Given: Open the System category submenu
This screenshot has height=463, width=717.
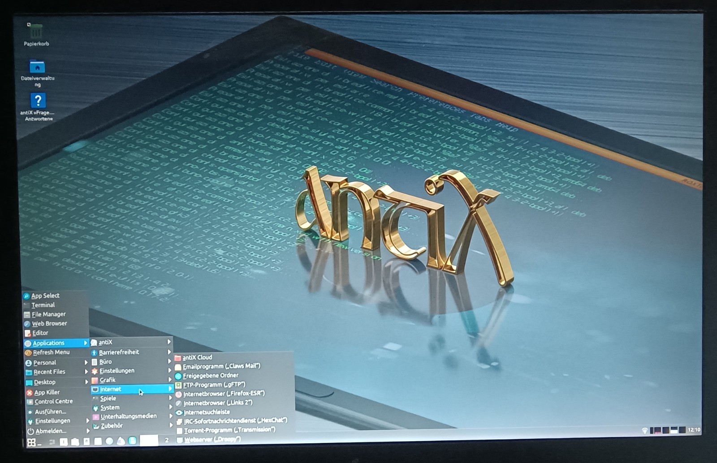Looking at the screenshot, I should [132, 407].
